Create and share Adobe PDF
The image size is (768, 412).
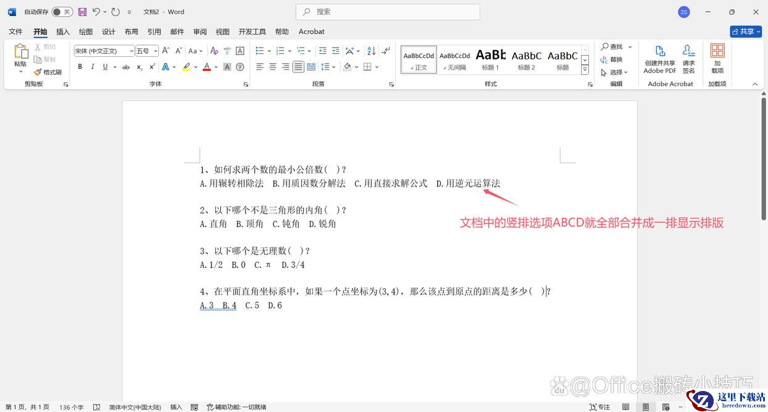(x=660, y=59)
